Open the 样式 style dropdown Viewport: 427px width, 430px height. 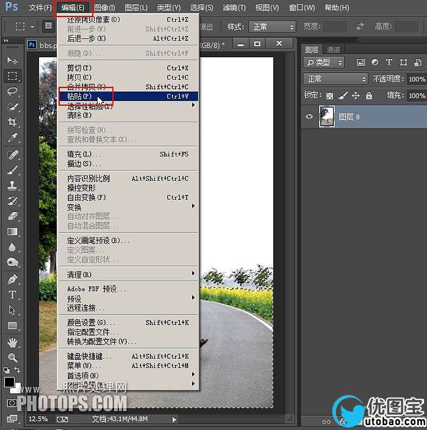click(x=272, y=27)
